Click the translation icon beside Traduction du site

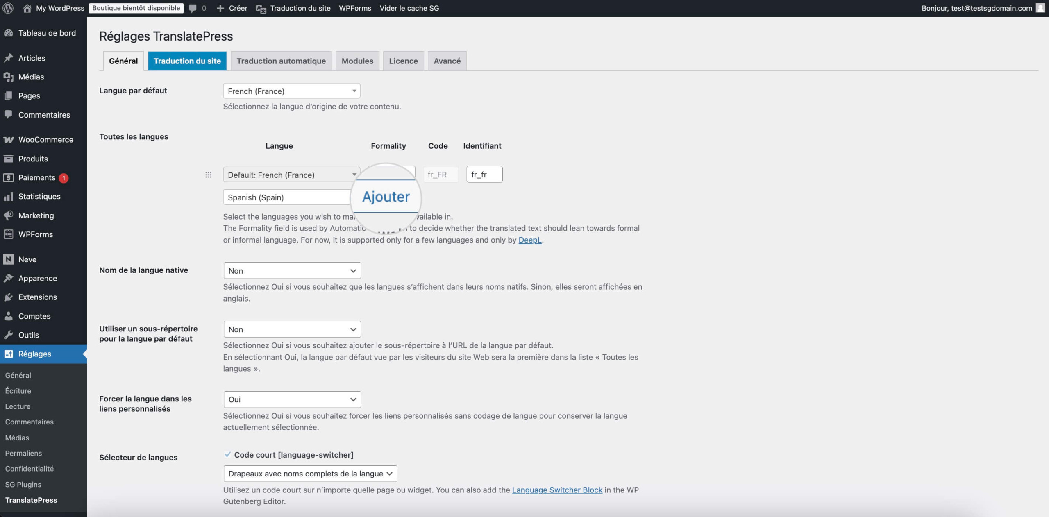[x=261, y=9]
